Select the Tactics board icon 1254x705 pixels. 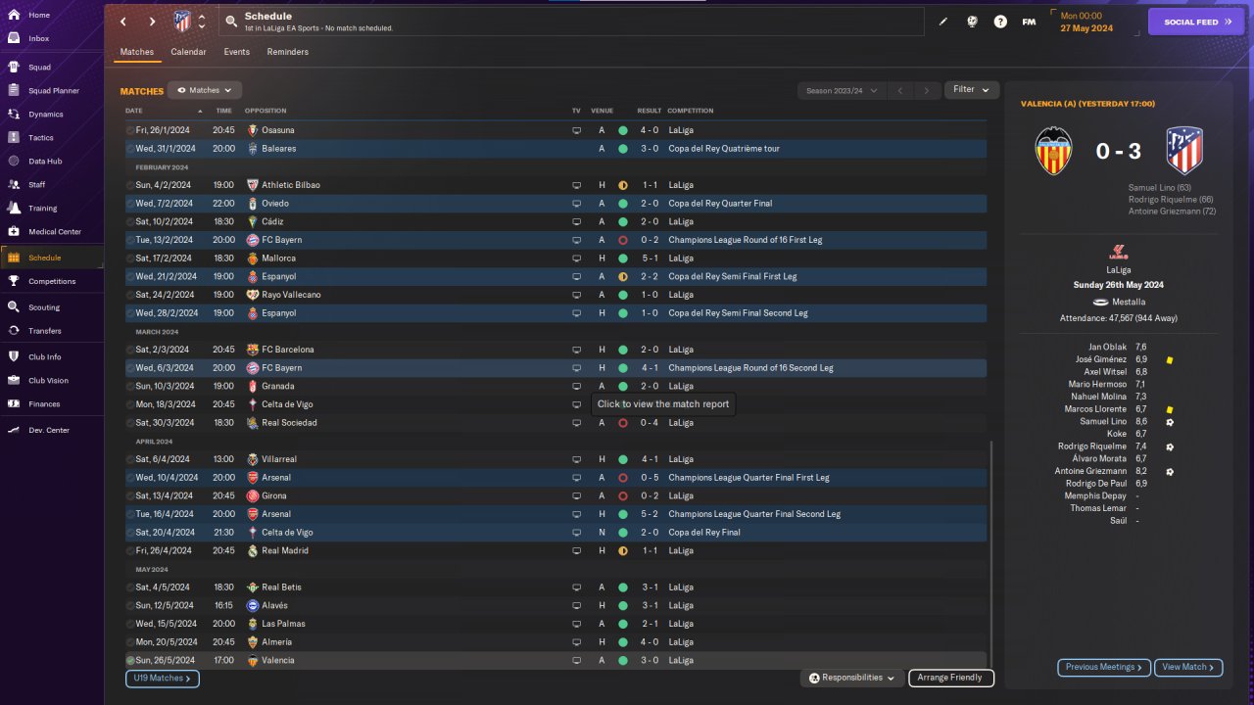14,138
